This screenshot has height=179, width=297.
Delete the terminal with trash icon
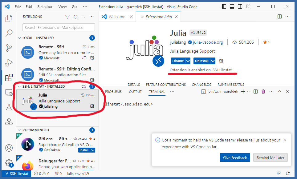click(263, 91)
